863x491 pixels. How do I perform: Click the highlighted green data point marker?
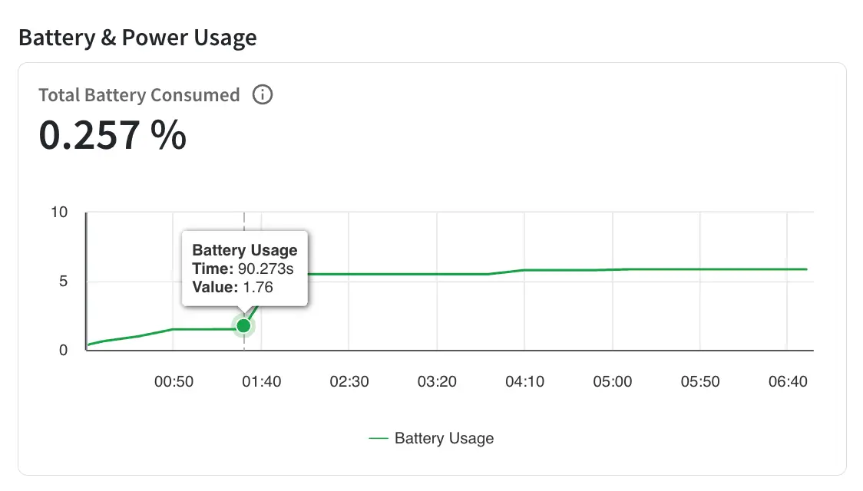tap(243, 326)
